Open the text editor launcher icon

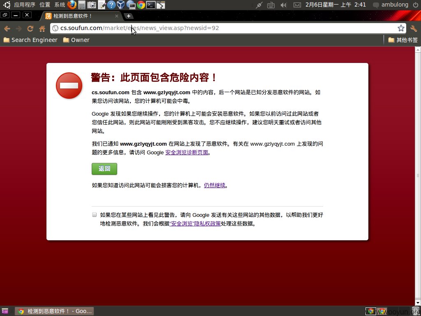102,5
